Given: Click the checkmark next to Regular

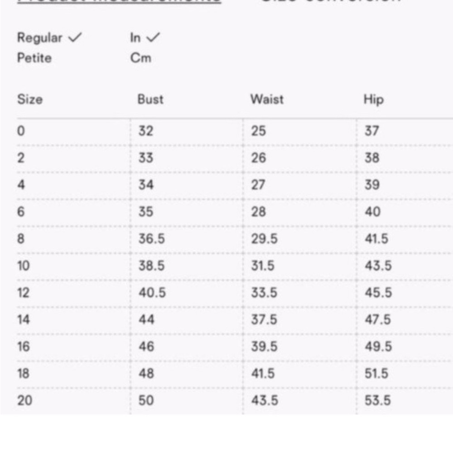Looking at the screenshot, I should coord(75,38).
